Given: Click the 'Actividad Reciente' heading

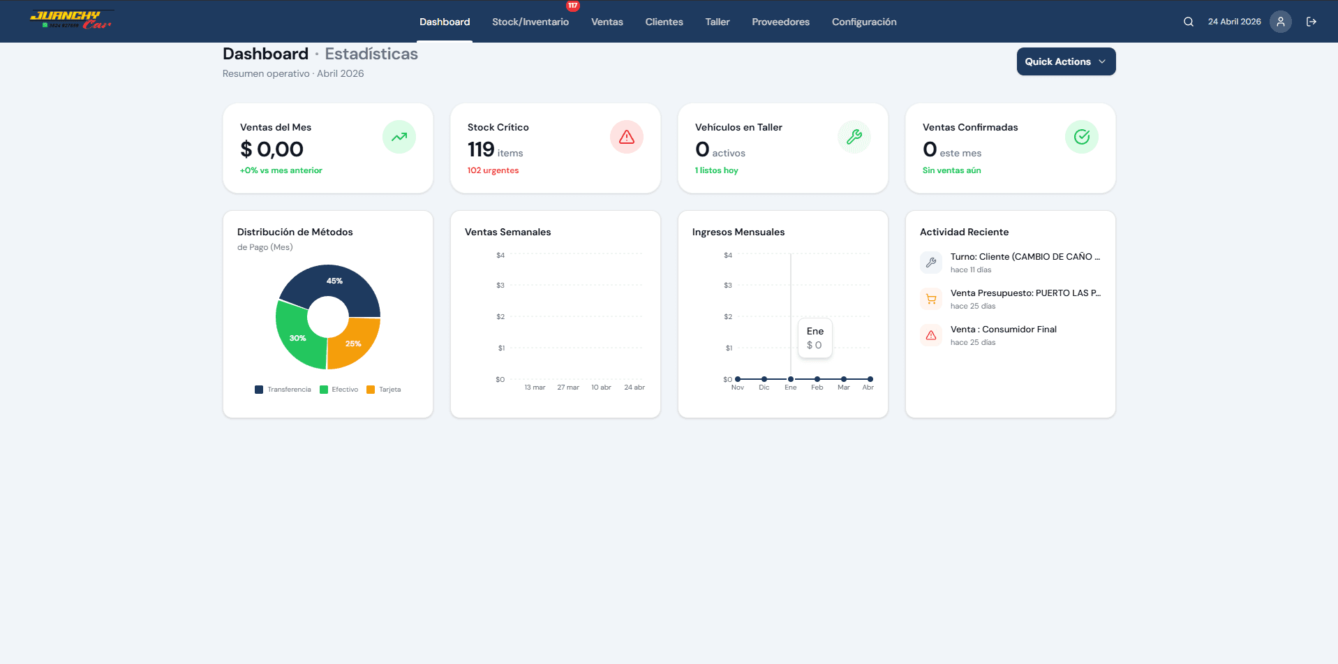Looking at the screenshot, I should [964, 232].
